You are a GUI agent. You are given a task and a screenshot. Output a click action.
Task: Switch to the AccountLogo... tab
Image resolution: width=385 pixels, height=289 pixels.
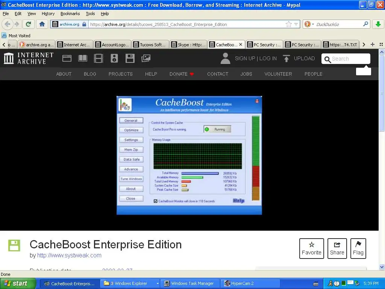coord(112,44)
